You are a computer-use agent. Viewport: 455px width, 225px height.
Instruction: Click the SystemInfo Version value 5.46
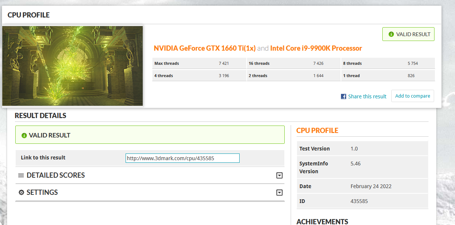coord(356,164)
